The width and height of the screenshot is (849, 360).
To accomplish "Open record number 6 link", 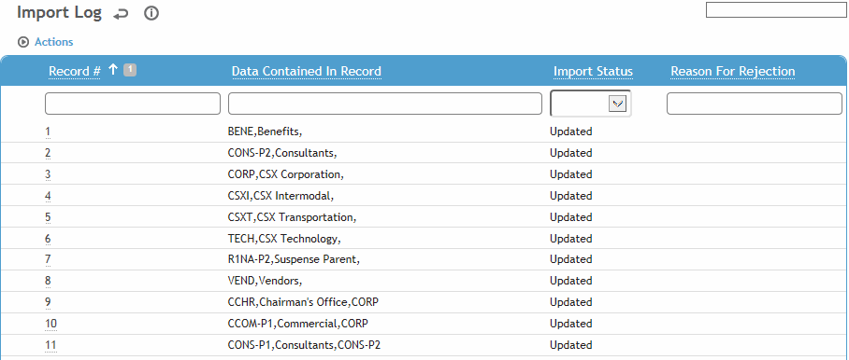I will (48, 239).
